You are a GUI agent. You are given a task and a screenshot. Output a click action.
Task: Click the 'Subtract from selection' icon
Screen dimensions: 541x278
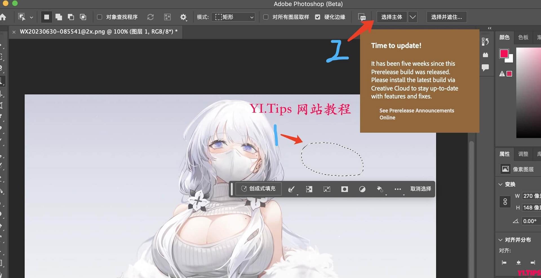tap(71, 17)
